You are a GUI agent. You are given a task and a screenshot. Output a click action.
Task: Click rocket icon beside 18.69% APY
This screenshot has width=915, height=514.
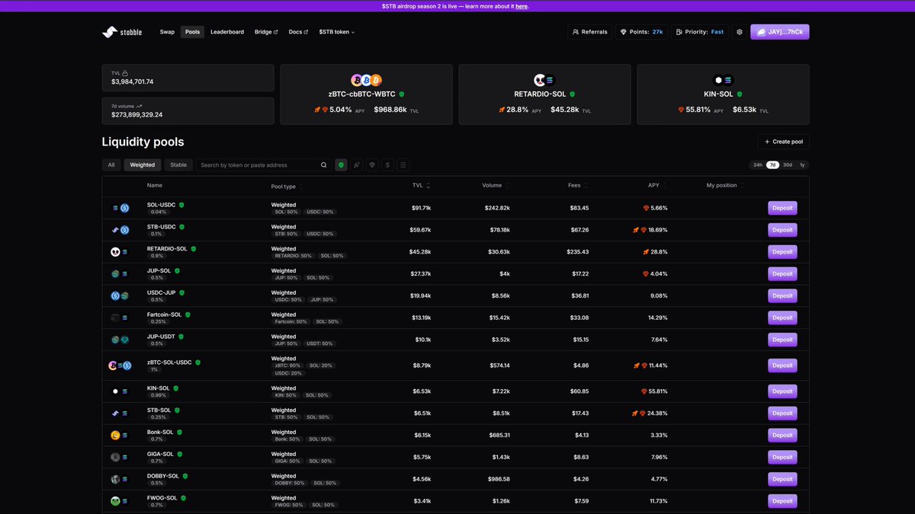635,230
